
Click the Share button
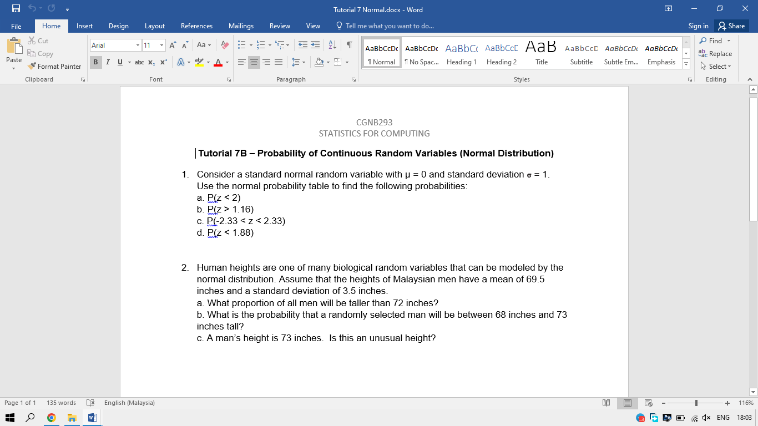pos(731,26)
